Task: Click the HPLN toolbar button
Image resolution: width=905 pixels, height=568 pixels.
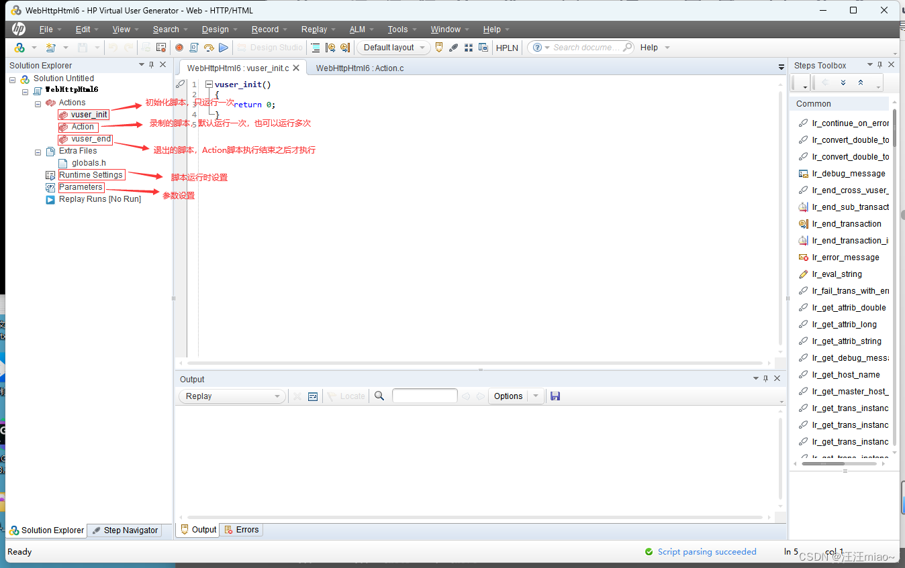Action: coord(507,48)
